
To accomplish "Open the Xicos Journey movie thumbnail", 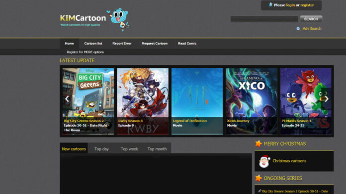I will pos(252,101).
